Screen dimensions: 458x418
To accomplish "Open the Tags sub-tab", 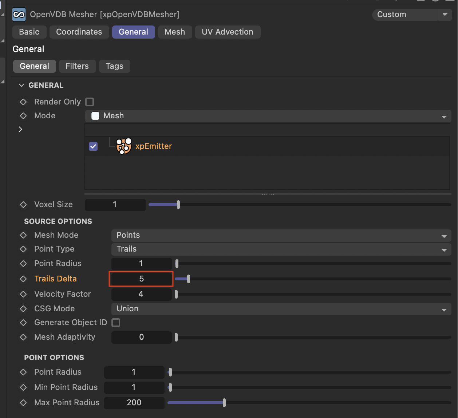I will (115, 66).
